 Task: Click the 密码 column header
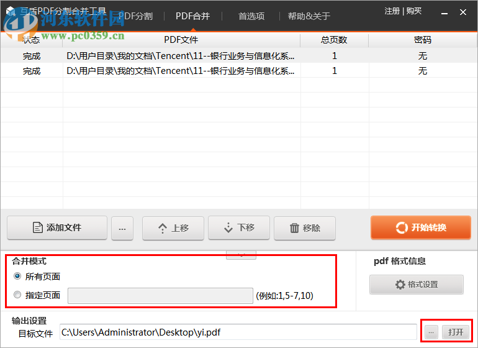coord(423,40)
